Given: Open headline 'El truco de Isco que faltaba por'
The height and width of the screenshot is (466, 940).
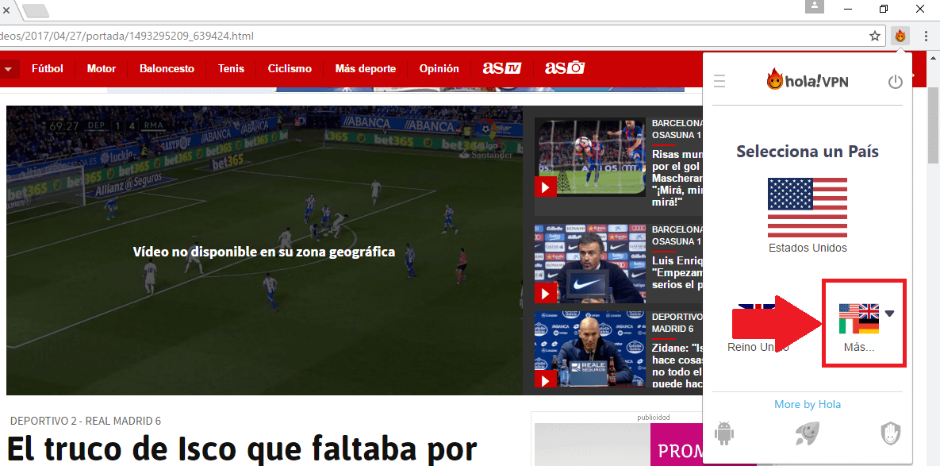Looking at the screenshot, I should click(242, 448).
